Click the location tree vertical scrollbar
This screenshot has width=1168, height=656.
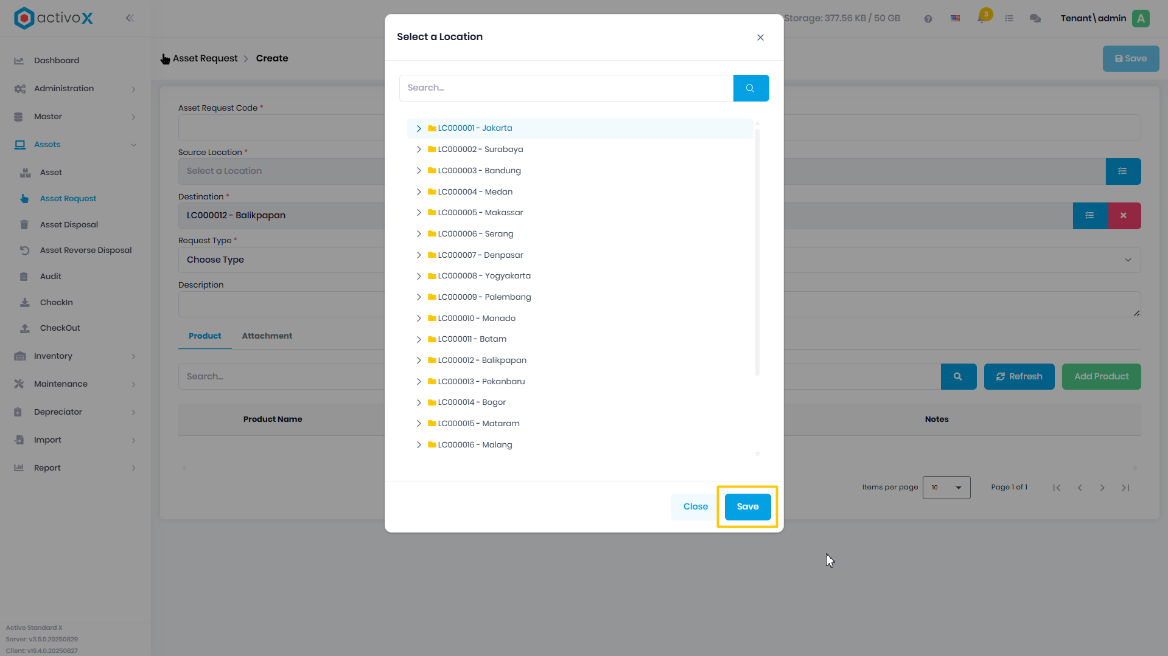757,251
